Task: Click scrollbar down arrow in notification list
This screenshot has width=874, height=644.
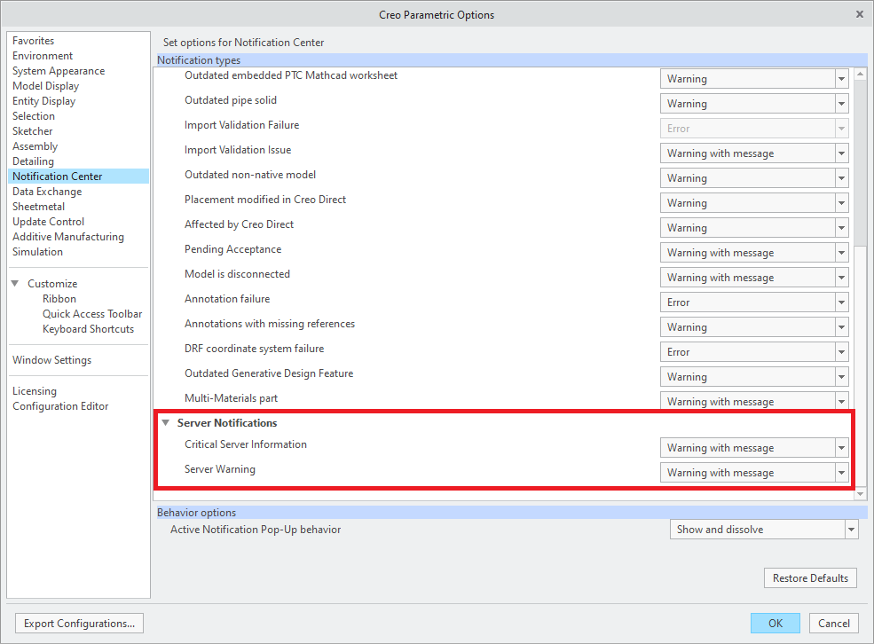Action: point(861,493)
